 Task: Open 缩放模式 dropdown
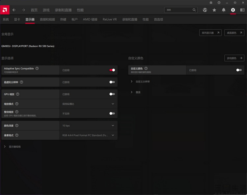pos(88,104)
